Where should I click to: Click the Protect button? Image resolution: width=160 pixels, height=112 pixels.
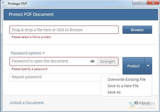pos(133,66)
